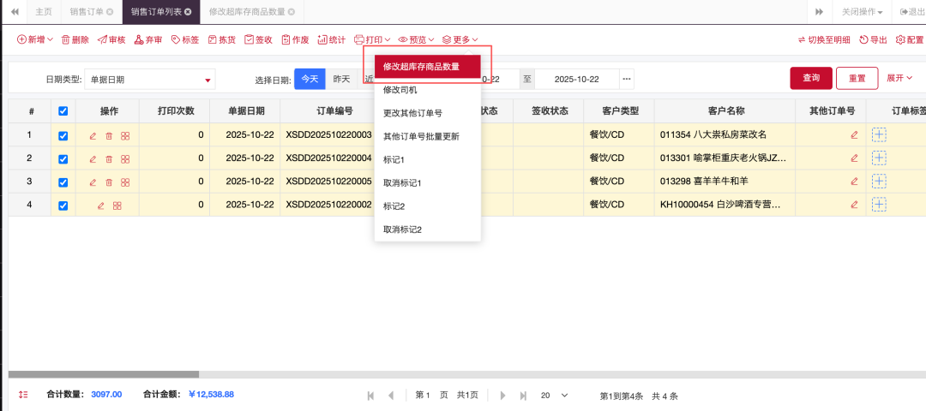Add order tag in row 1

(879, 134)
